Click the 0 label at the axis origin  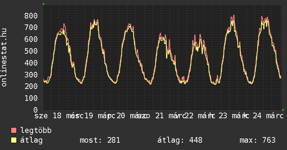point(36,110)
